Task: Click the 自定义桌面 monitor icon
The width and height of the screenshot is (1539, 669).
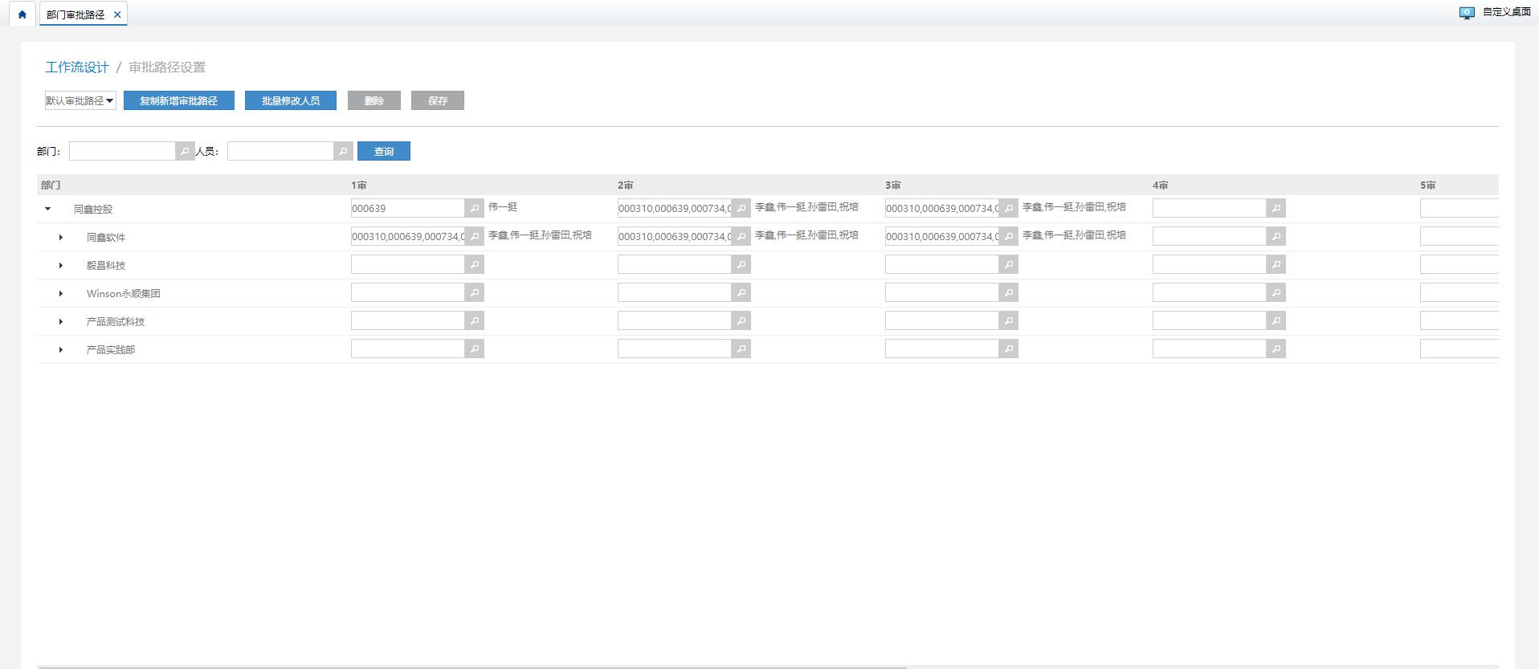Action: (x=1467, y=13)
